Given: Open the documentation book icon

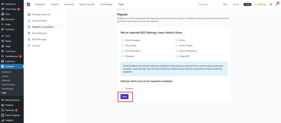Looking at the screenshot, I should point(271,4).
